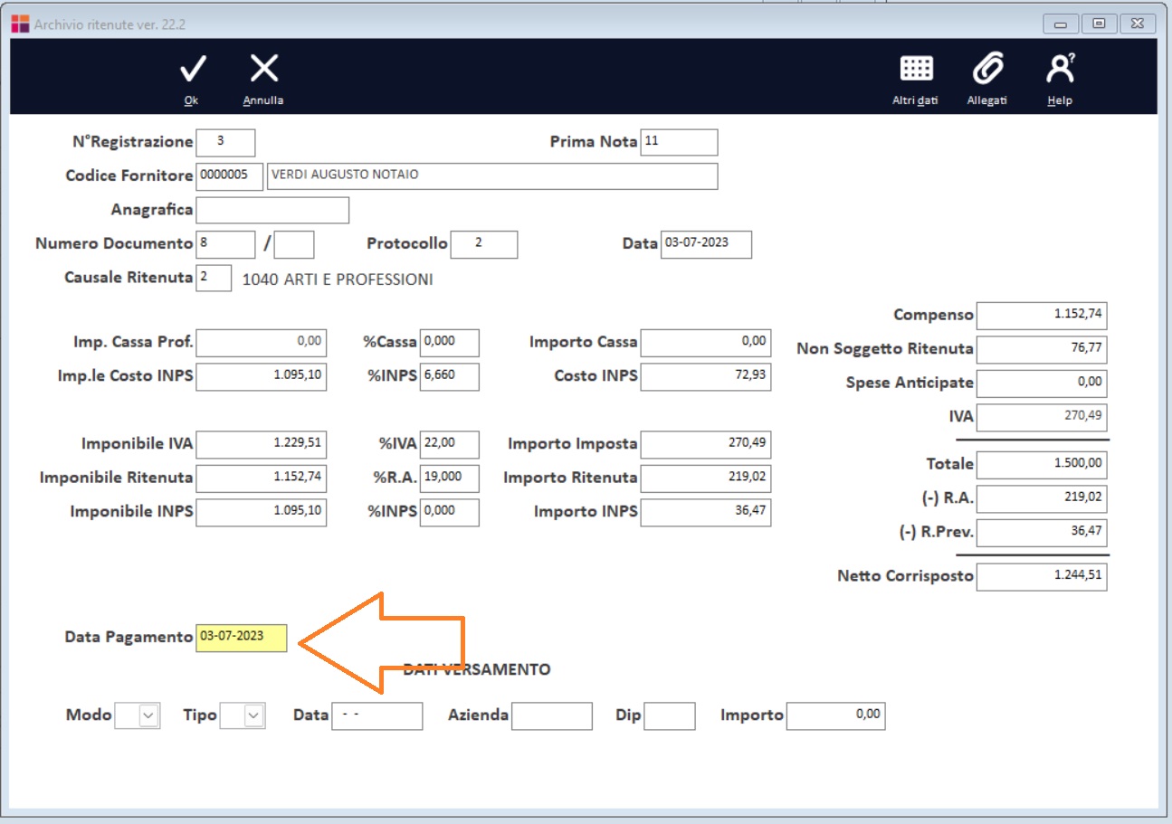Click the IVA total field 270,49
The width and height of the screenshot is (1172, 824).
pos(1042,417)
